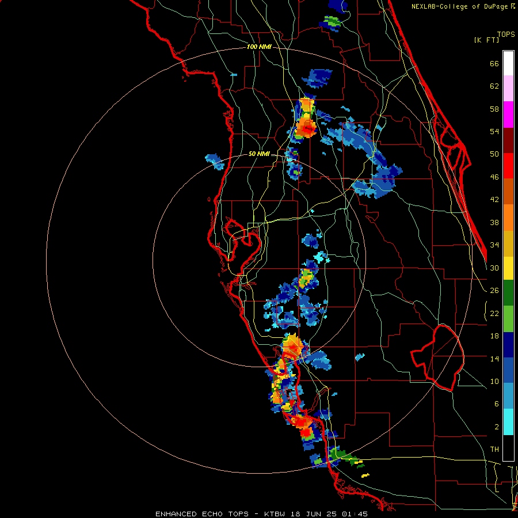Pick the cyan legend swatch
The height and width of the screenshot is (518, 518).
pyautogui.click(x=508, y=422)
